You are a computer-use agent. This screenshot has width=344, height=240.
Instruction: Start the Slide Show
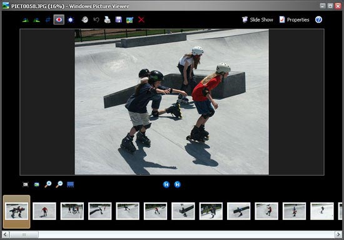[x=258, y=20]
